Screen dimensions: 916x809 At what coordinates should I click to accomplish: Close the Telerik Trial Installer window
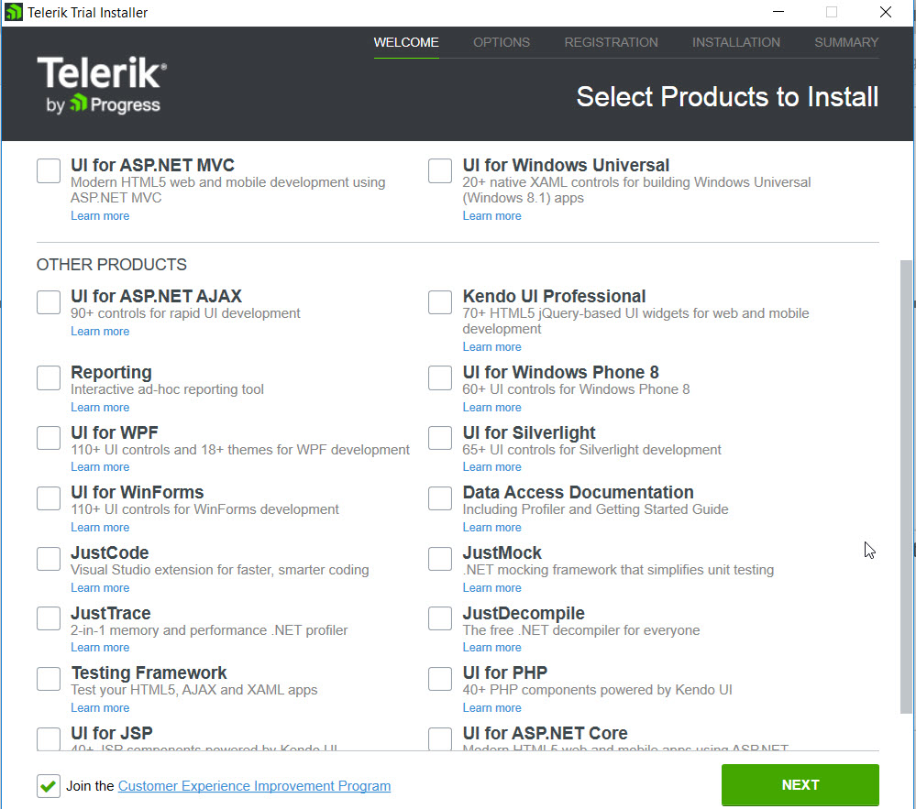pyautogui.click(x=885, y=13)
